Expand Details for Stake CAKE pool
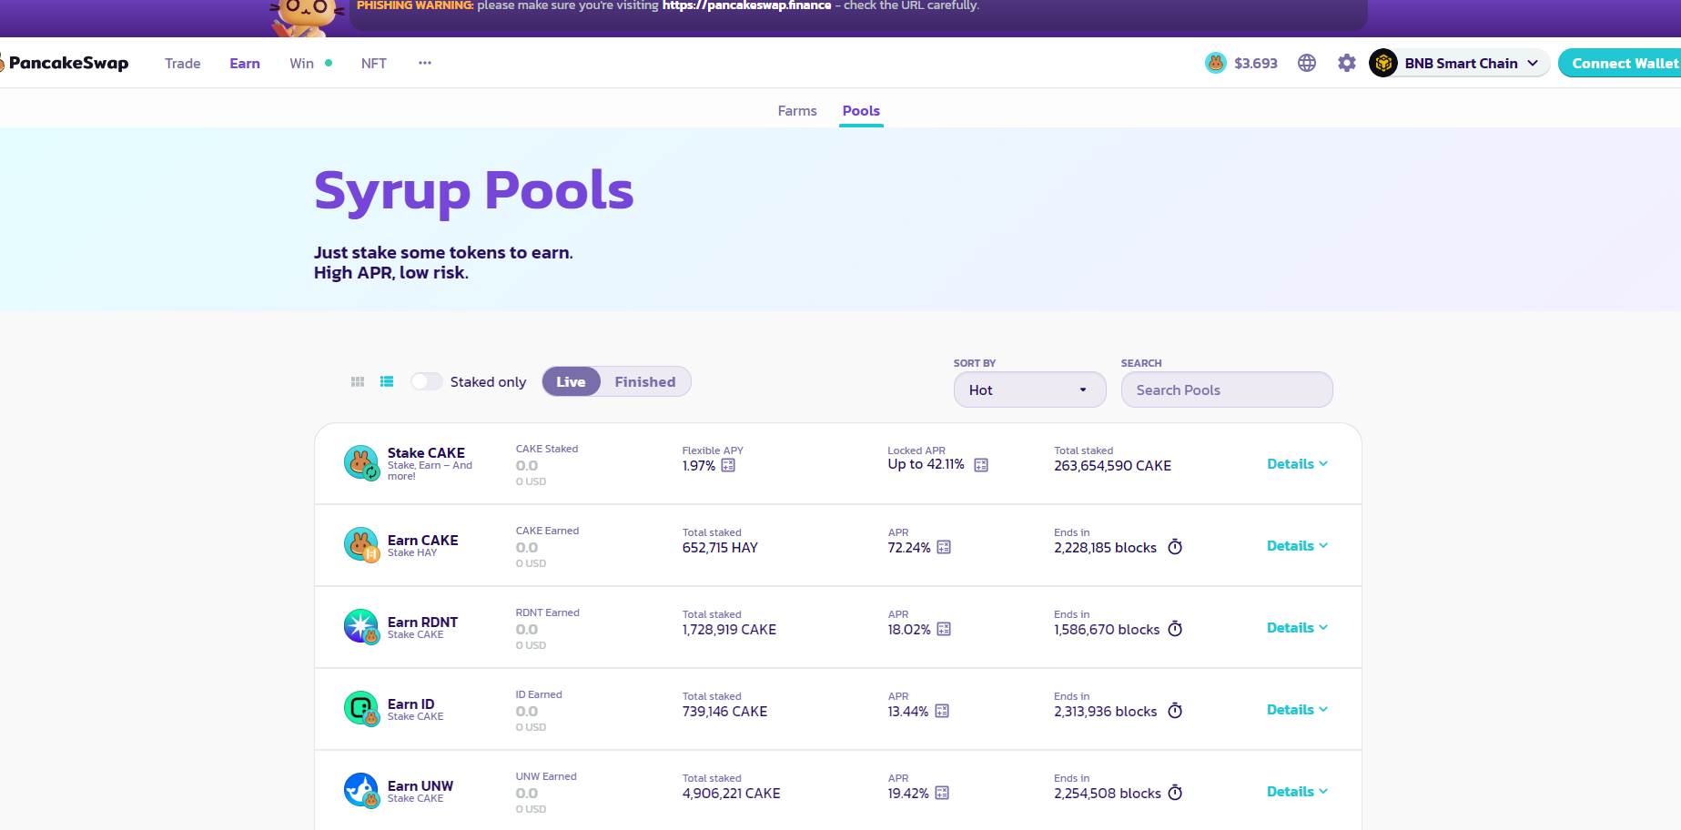Viewport: 1681px width, 830px height. pos(1297,464)
